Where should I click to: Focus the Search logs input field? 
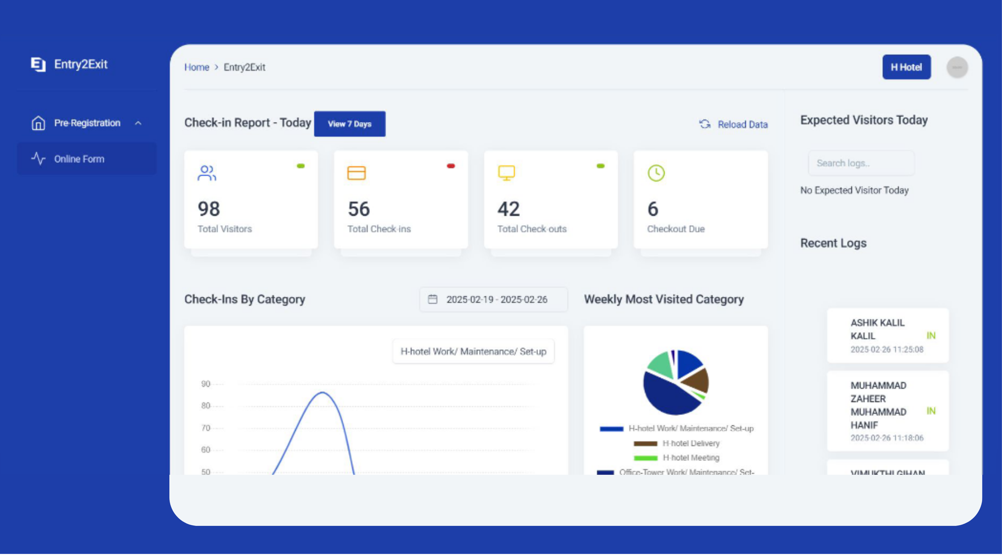tap(861, 164)
